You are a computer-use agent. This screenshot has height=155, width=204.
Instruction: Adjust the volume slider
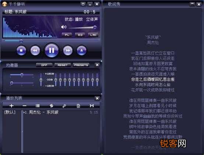point(82,28)
